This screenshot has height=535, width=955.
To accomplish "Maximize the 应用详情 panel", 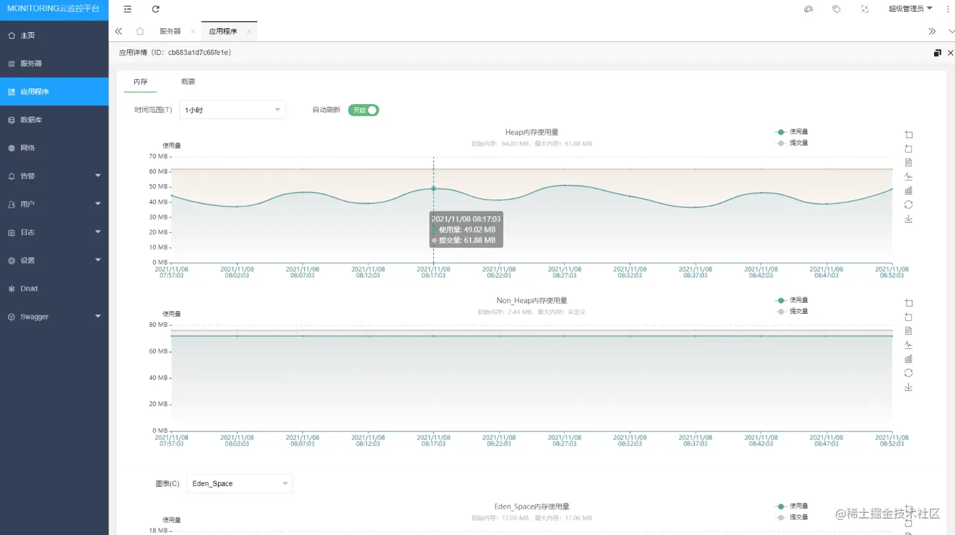I will point(937,53).
